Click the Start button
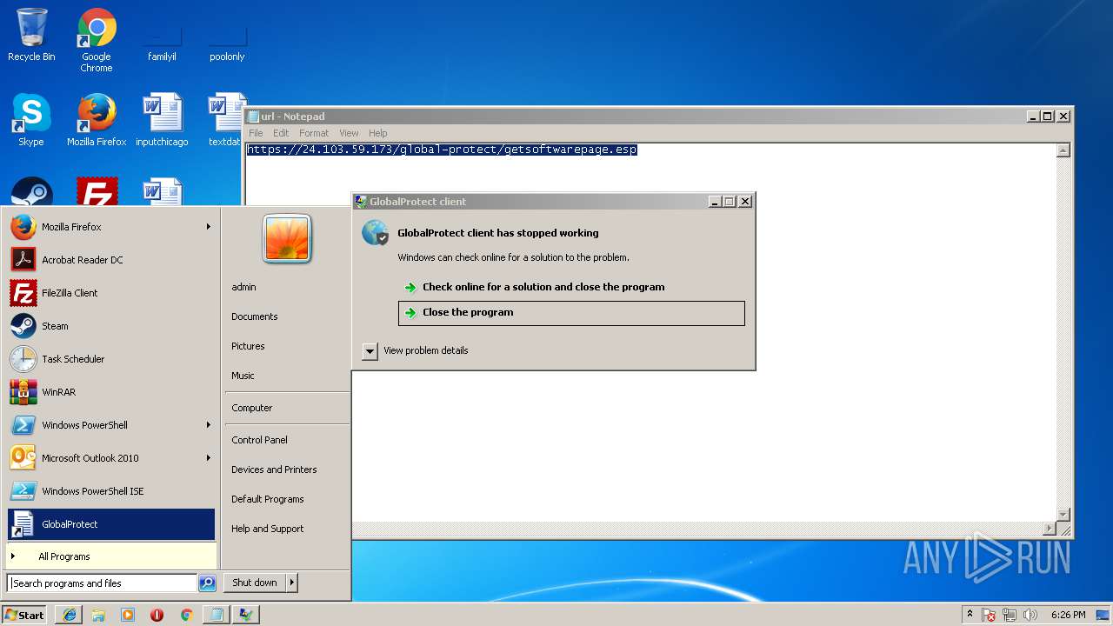The width and height of the screenshot is (1113, 626). 24,615
